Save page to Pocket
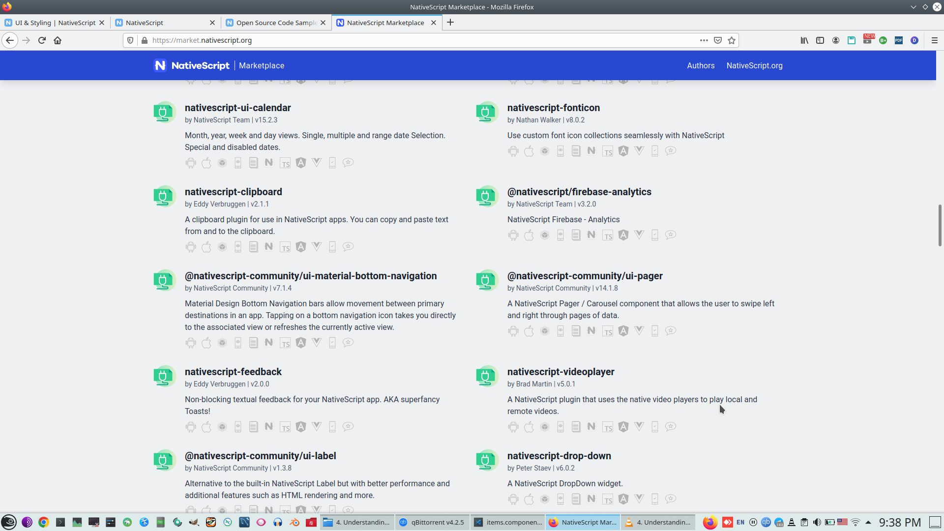 click(x=718, y=40)
